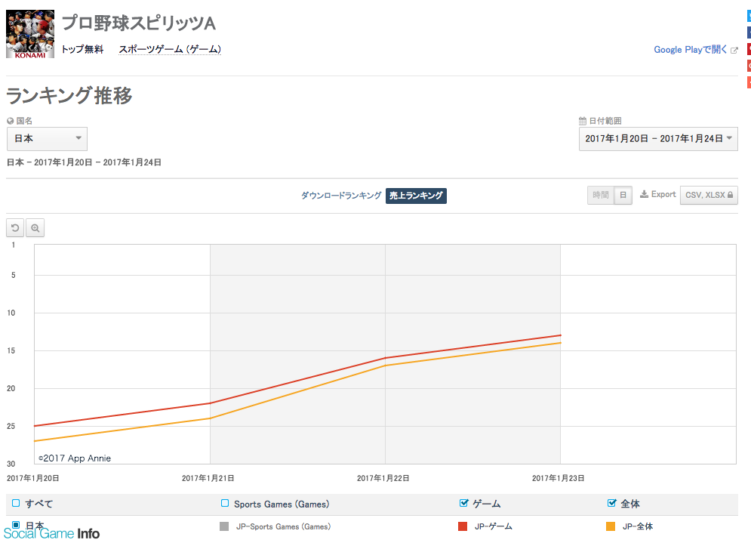
Task: Check the すべて checkbox
Action: point(16,503)
